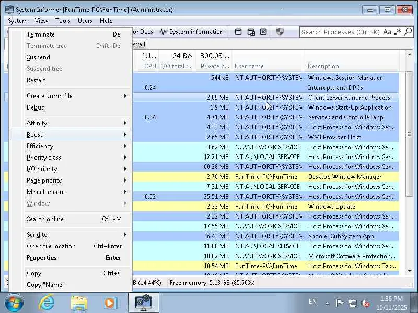
Task: Click Free memory status bar entry
Action: click(x=212, y=283)
